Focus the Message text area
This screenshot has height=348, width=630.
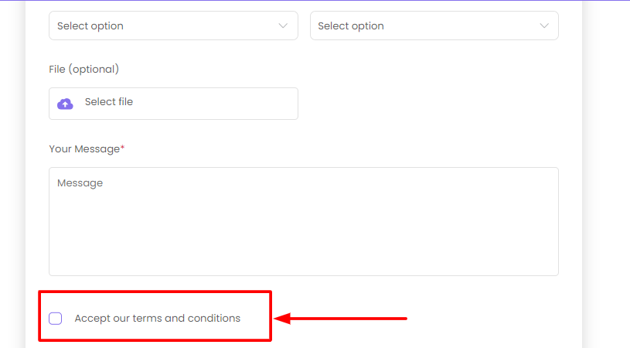click(x=304, y=221)
